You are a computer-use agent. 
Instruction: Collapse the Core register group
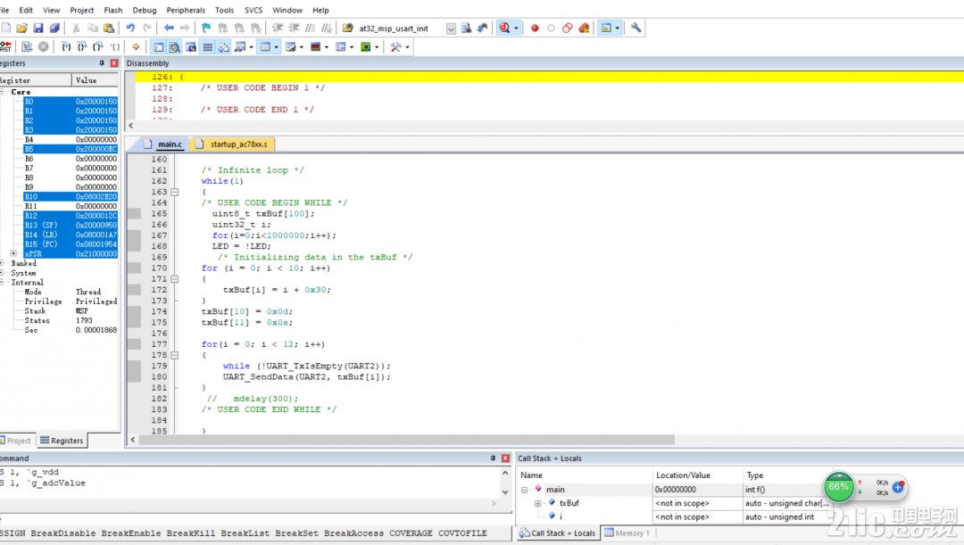point(3,92)
